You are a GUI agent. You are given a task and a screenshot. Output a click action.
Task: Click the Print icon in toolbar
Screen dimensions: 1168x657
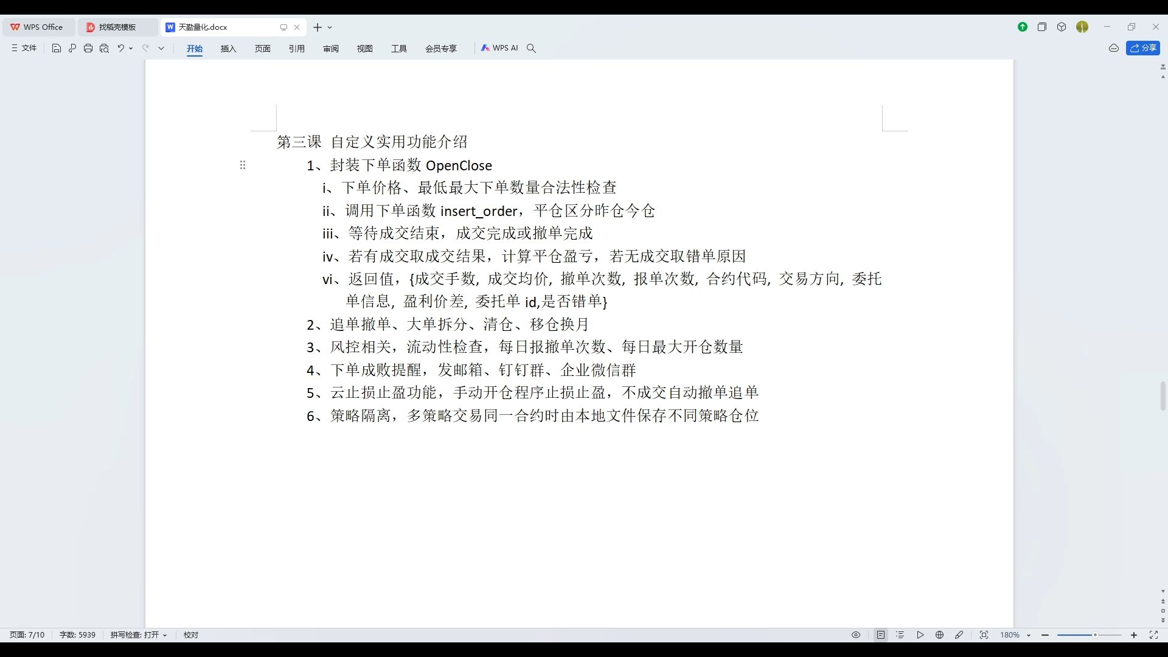click(x=88, y=48)
